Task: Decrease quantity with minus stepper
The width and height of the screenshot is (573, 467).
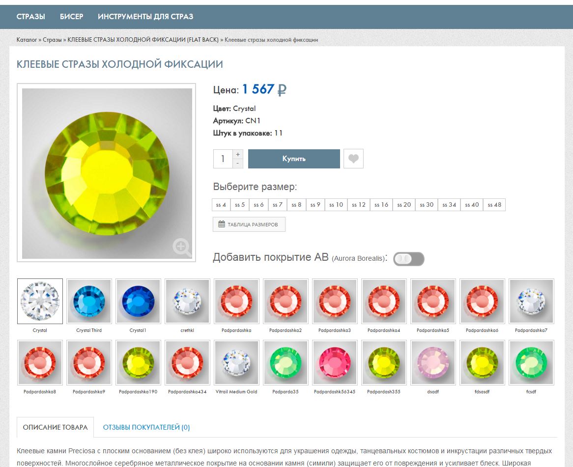Action: pos(237,164)
